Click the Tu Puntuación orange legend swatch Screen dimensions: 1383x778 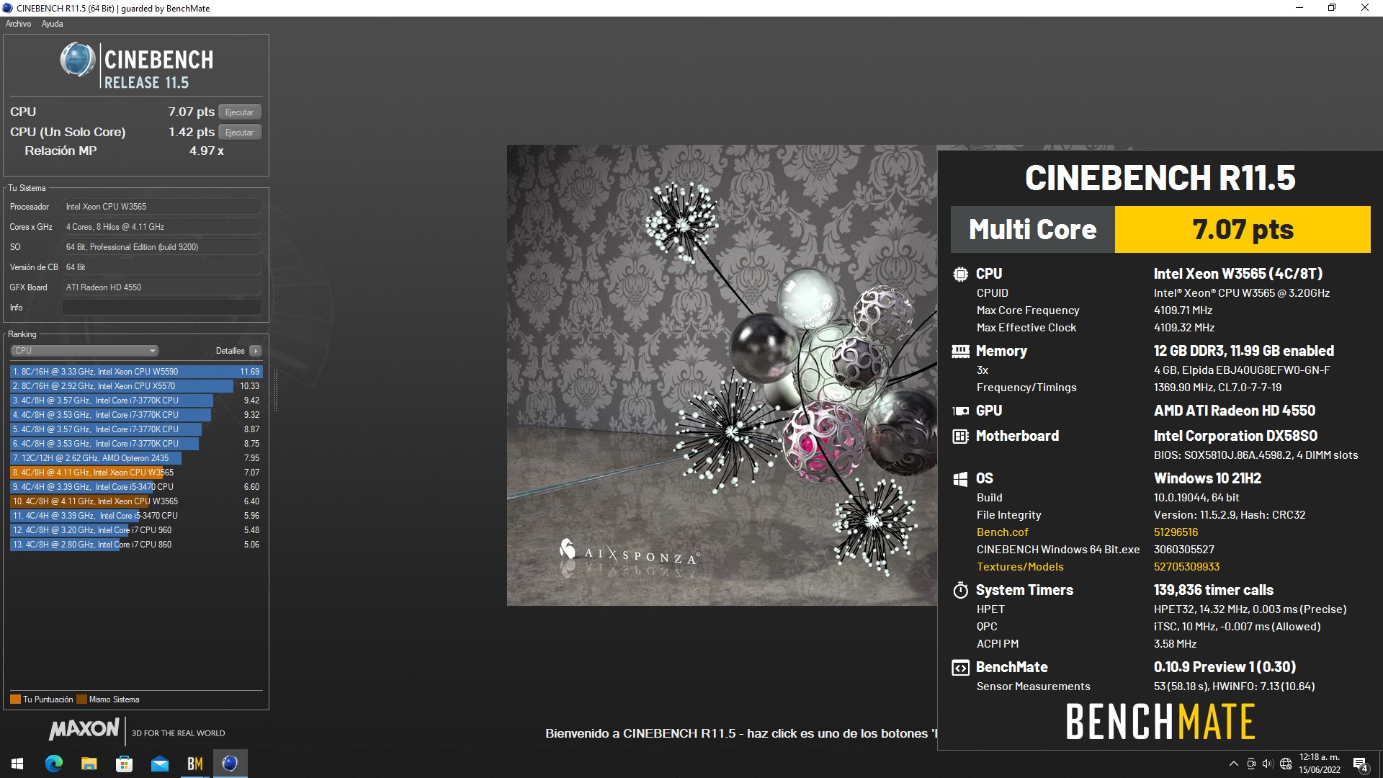click(x=15, y=699)
